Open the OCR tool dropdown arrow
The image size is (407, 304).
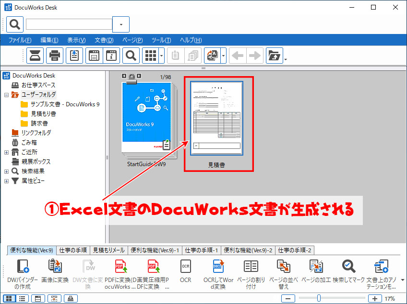click(223, 56)
